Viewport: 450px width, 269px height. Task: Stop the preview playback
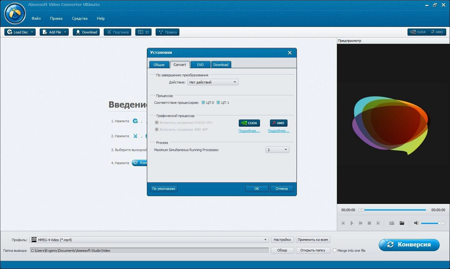[x=369, y=223]
